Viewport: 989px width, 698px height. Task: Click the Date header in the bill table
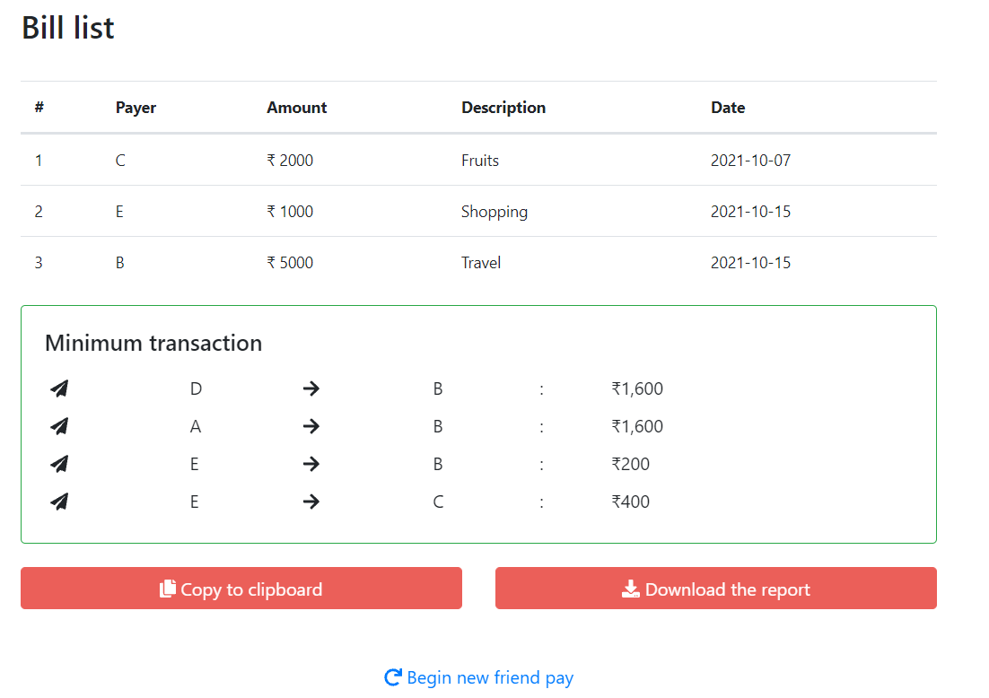pyautogui.click(x=728, y=107)
